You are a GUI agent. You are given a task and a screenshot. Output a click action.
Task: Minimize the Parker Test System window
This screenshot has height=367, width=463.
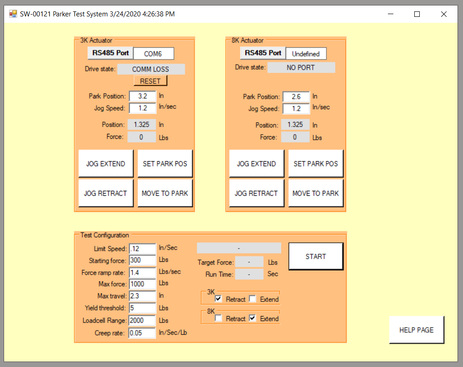point(391,14)
